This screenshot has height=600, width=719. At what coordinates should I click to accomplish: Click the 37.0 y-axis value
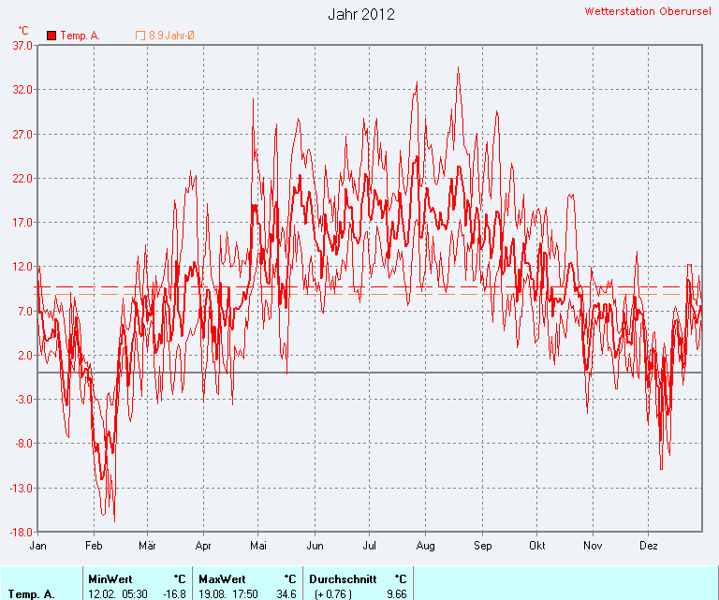coord(22,45)
